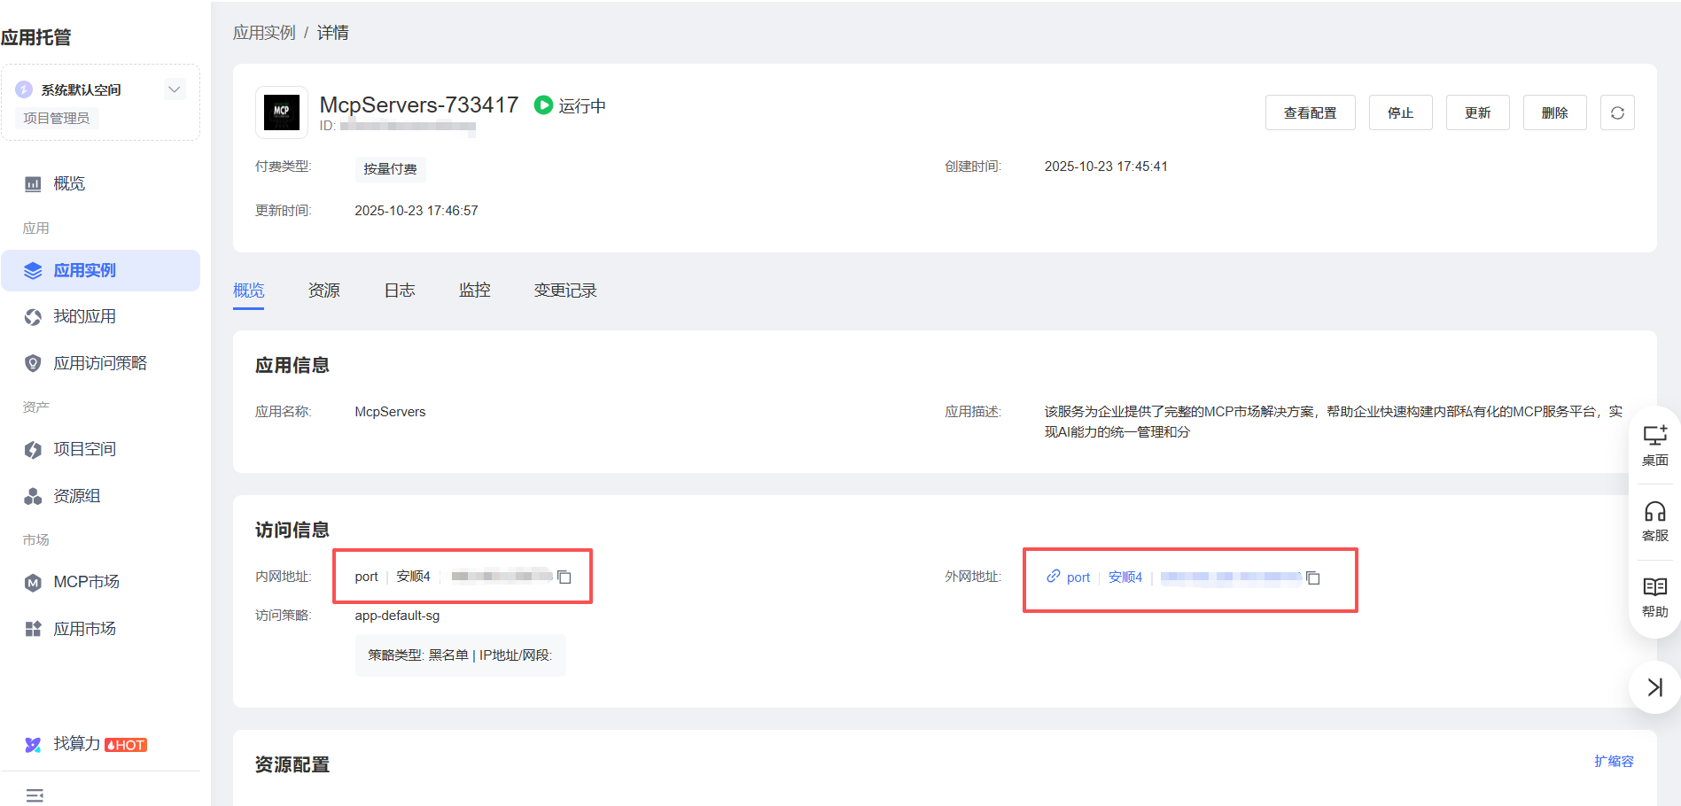Viewport: 1681px width, 806px height.
Task: Click the 查看配置 button
Action: [1310, 112]
